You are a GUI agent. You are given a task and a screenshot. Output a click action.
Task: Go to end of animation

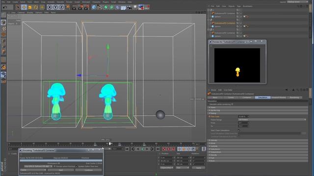(x=158, y=149)
